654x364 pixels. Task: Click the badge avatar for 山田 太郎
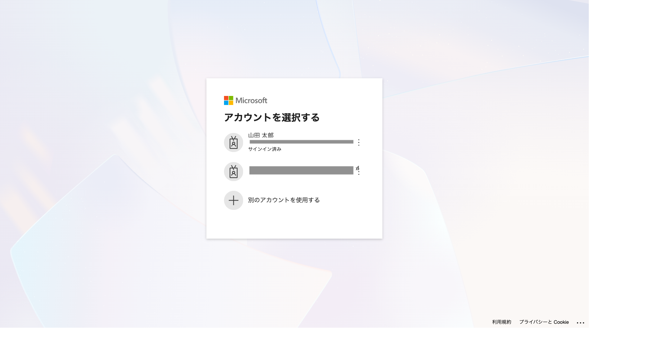233,142
